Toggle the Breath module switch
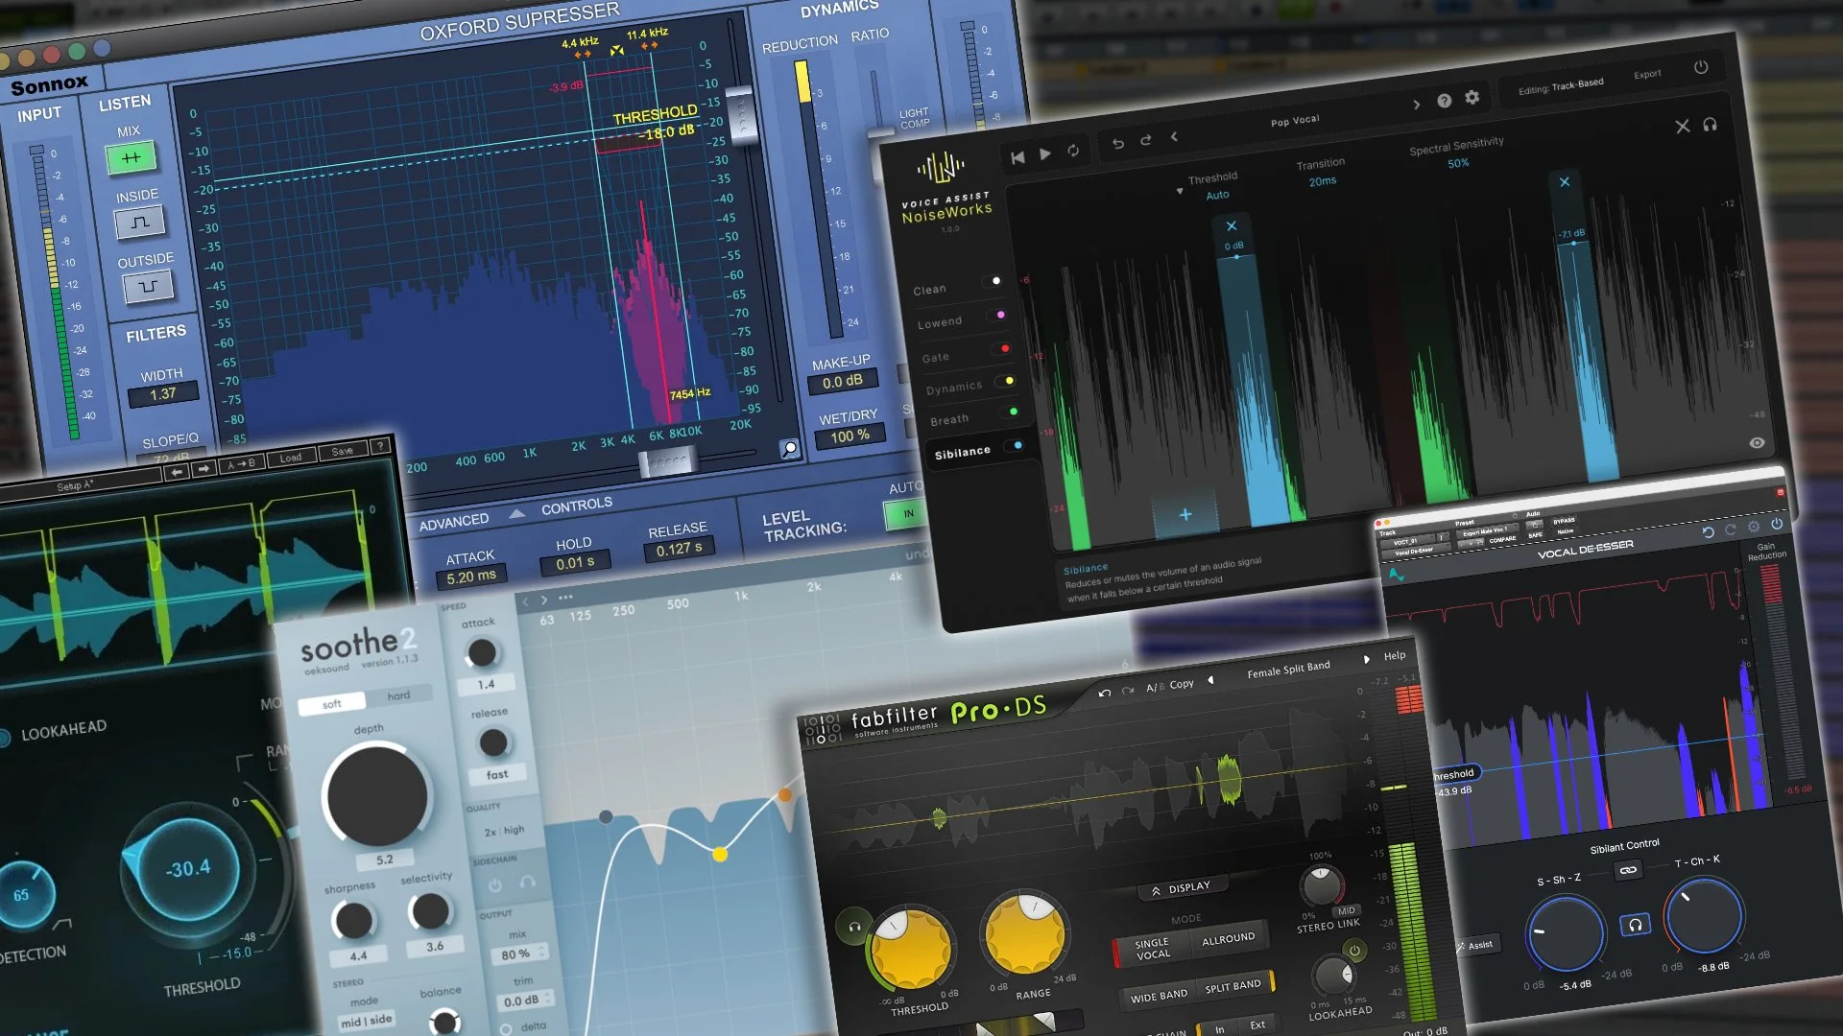 (x=1011, y=412)
